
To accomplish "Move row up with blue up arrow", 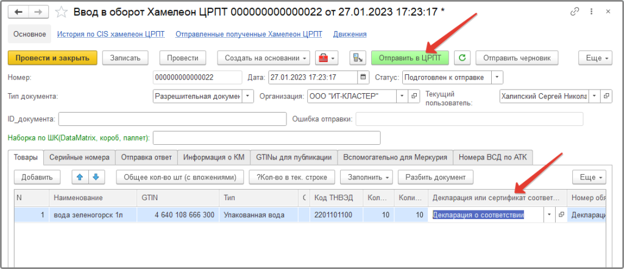I will pos(80,177).
